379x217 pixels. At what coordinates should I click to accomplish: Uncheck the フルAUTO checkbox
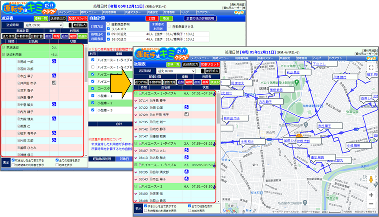click(x=109, y=29)
